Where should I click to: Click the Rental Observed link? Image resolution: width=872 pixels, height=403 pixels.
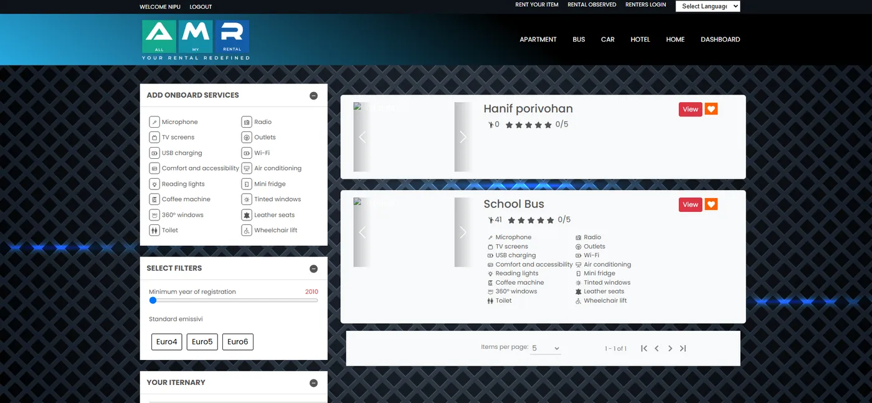[592, 4]
